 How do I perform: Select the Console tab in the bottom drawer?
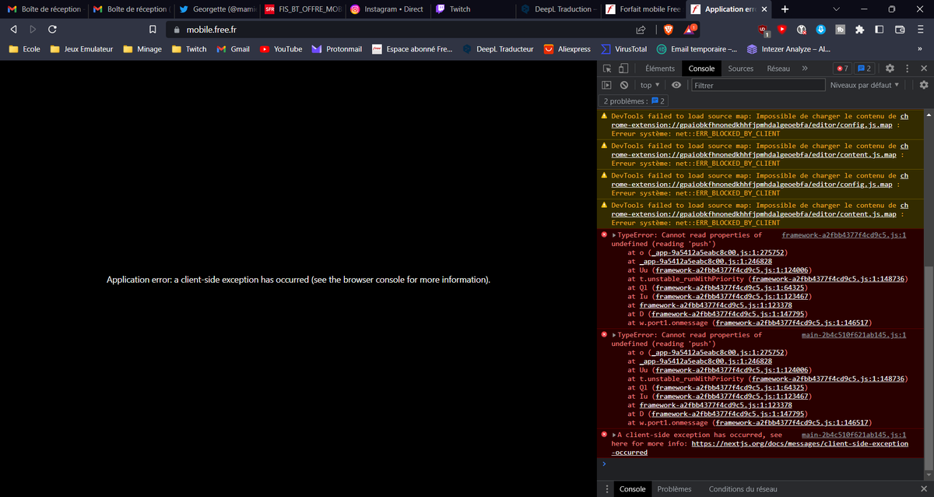click(632, 489)
